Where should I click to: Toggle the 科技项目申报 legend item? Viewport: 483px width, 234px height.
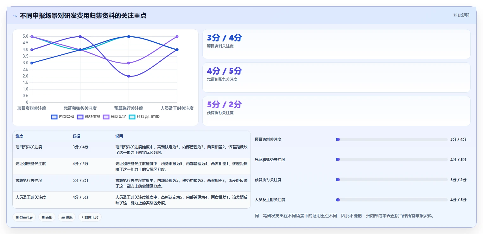pyautogui.click(x=144, y=117)
